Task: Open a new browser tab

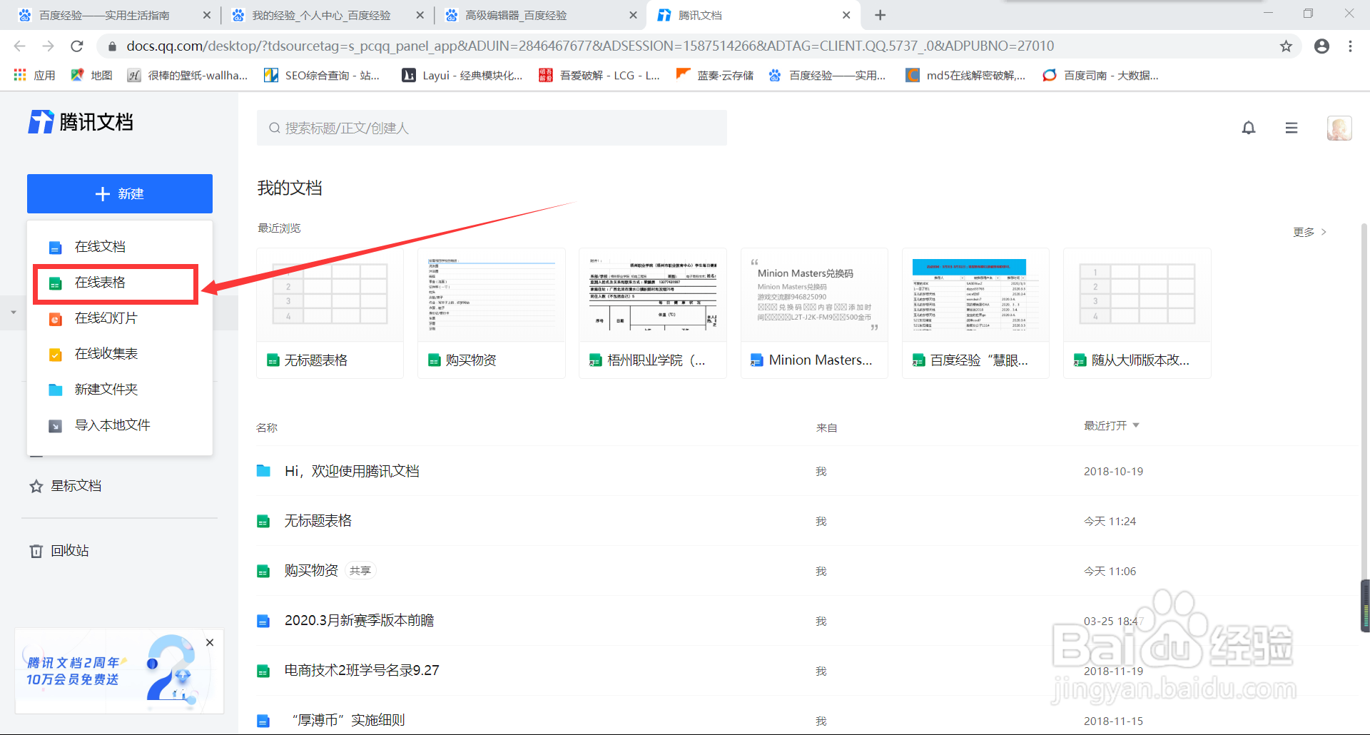Action: 881,15
